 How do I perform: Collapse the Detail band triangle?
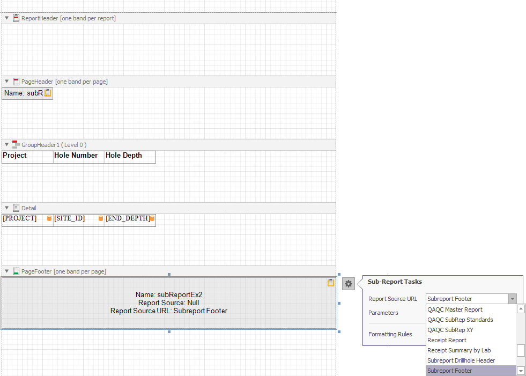(x=7, y=208)
